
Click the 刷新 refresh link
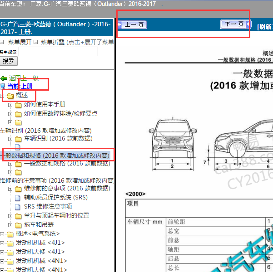[265, 27]
